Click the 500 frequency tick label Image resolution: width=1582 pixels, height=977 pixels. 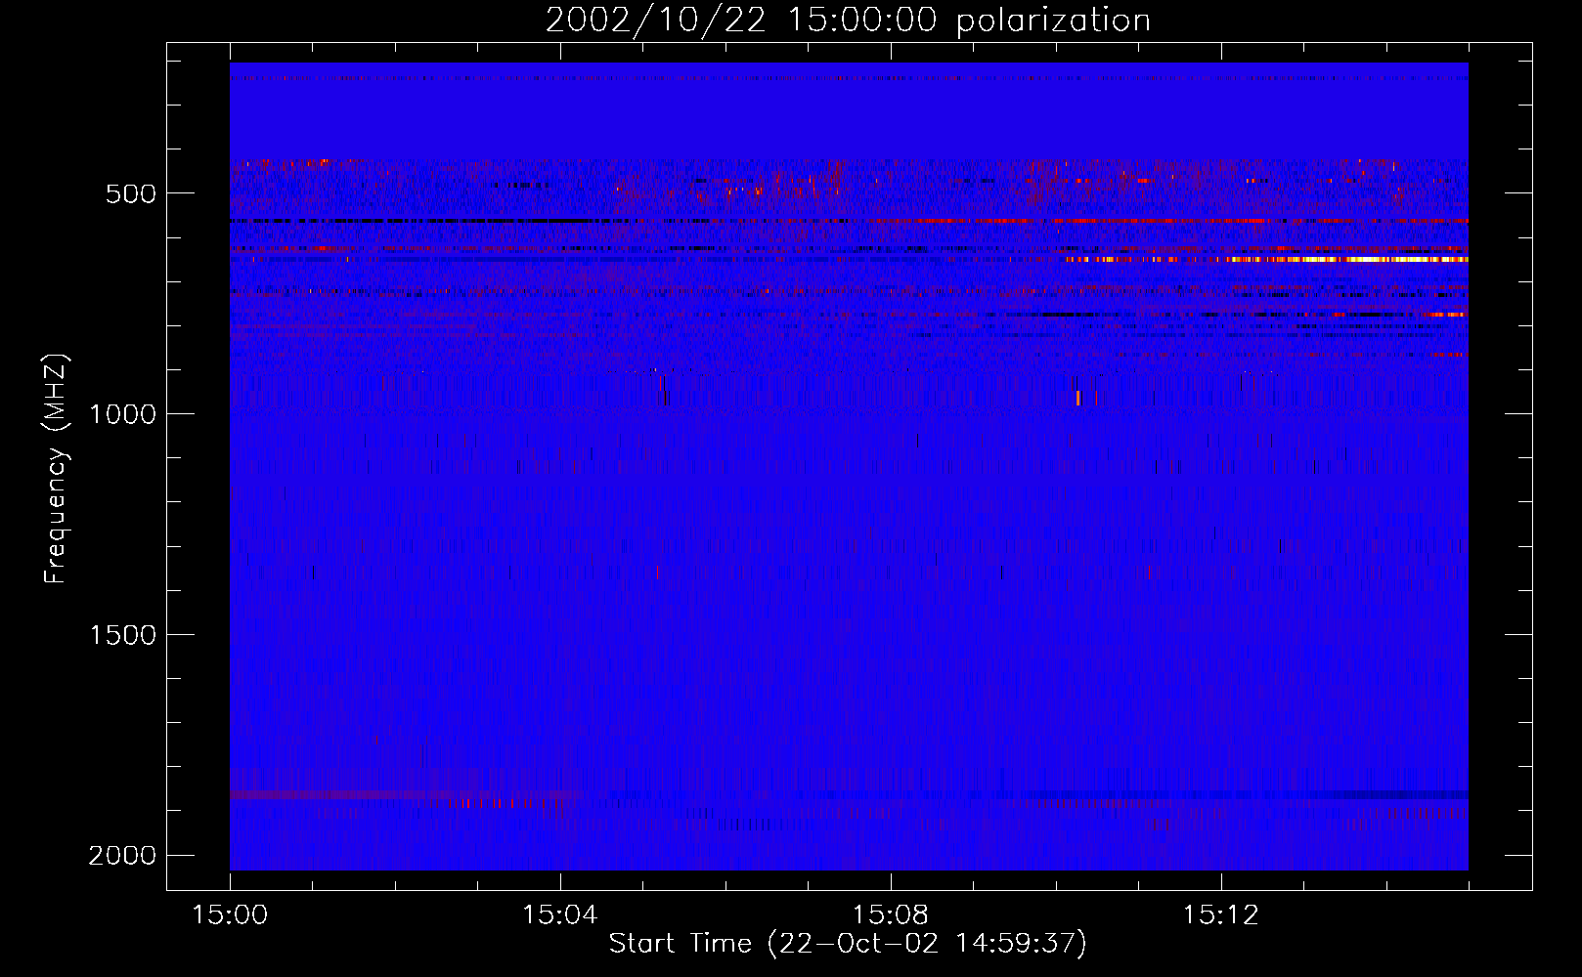[x=131, y=193]
